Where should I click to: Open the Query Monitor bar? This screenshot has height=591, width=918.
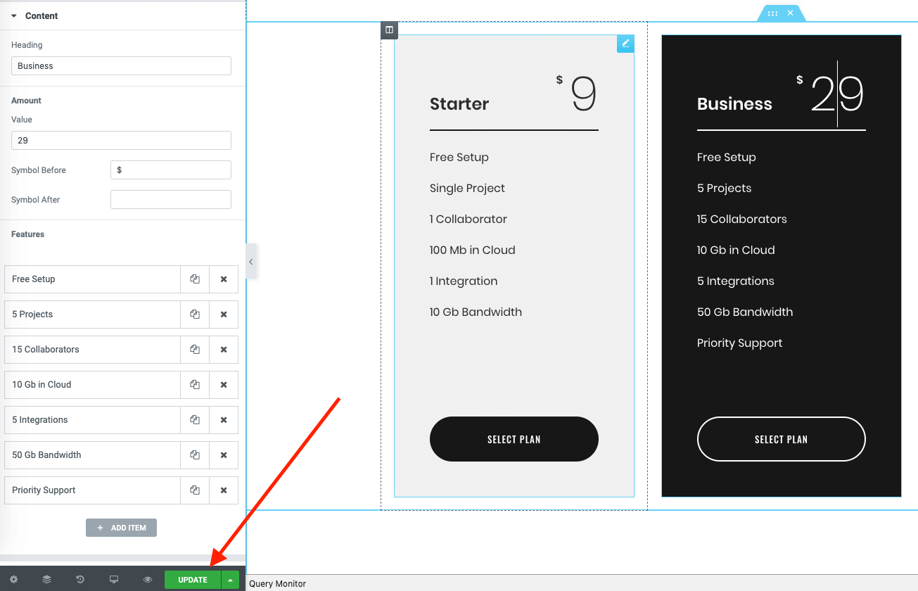pos(278,584)
